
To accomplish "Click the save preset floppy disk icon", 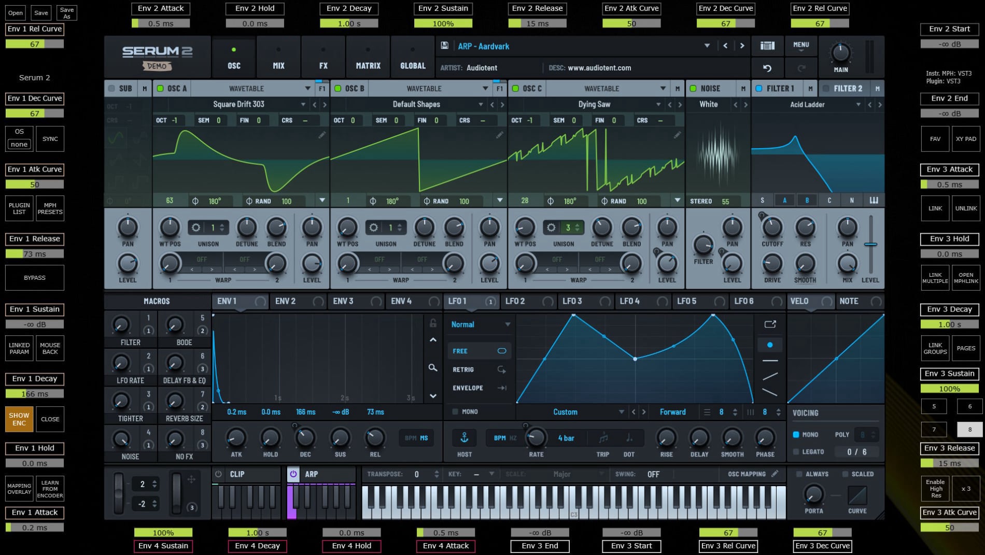I will point(444,46).
